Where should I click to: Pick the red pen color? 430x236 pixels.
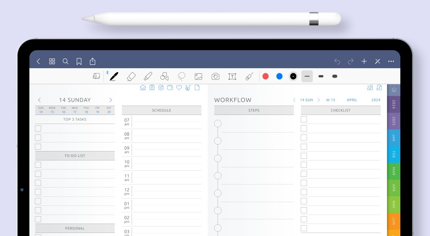click(265, 76)
